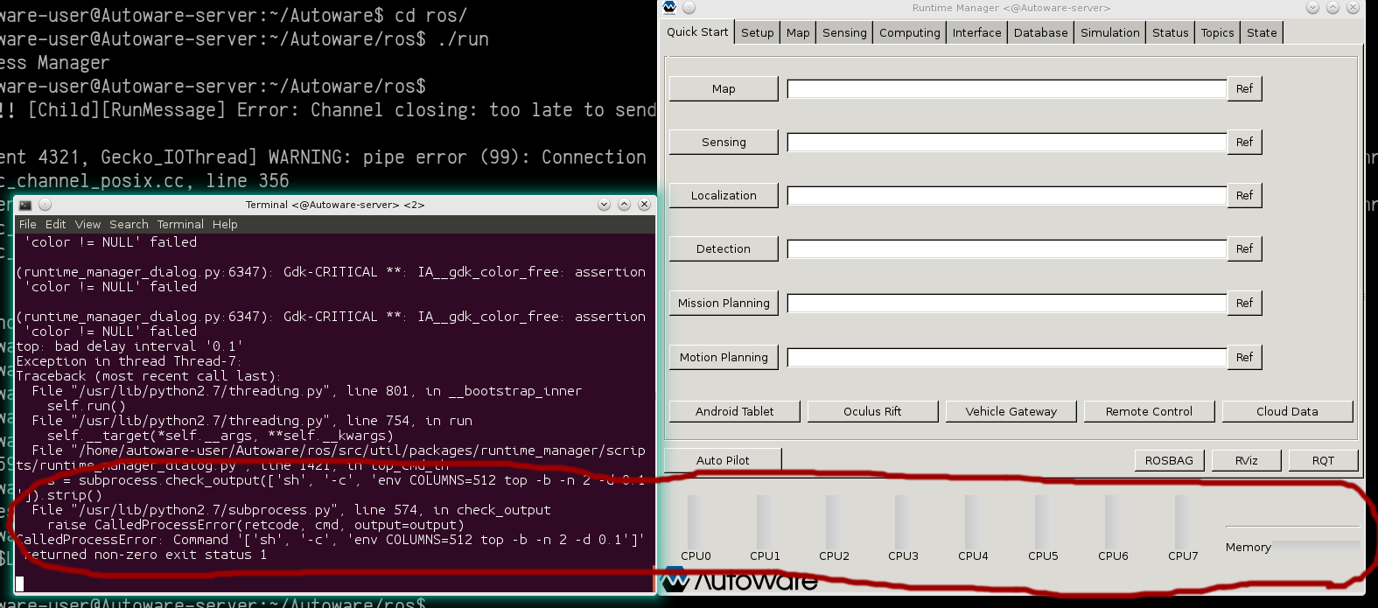This screenshot has height=608, width=1378.
Task: Toggle the Detection launch button
Action: click(724, 249)
